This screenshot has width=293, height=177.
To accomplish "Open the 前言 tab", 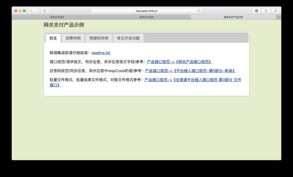I will point(53,38).
